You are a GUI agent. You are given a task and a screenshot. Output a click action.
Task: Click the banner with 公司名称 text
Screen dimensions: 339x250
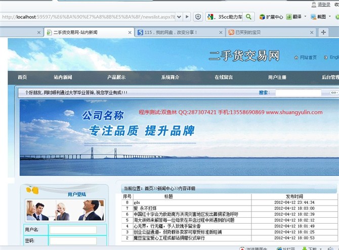(x=179, y=137)
